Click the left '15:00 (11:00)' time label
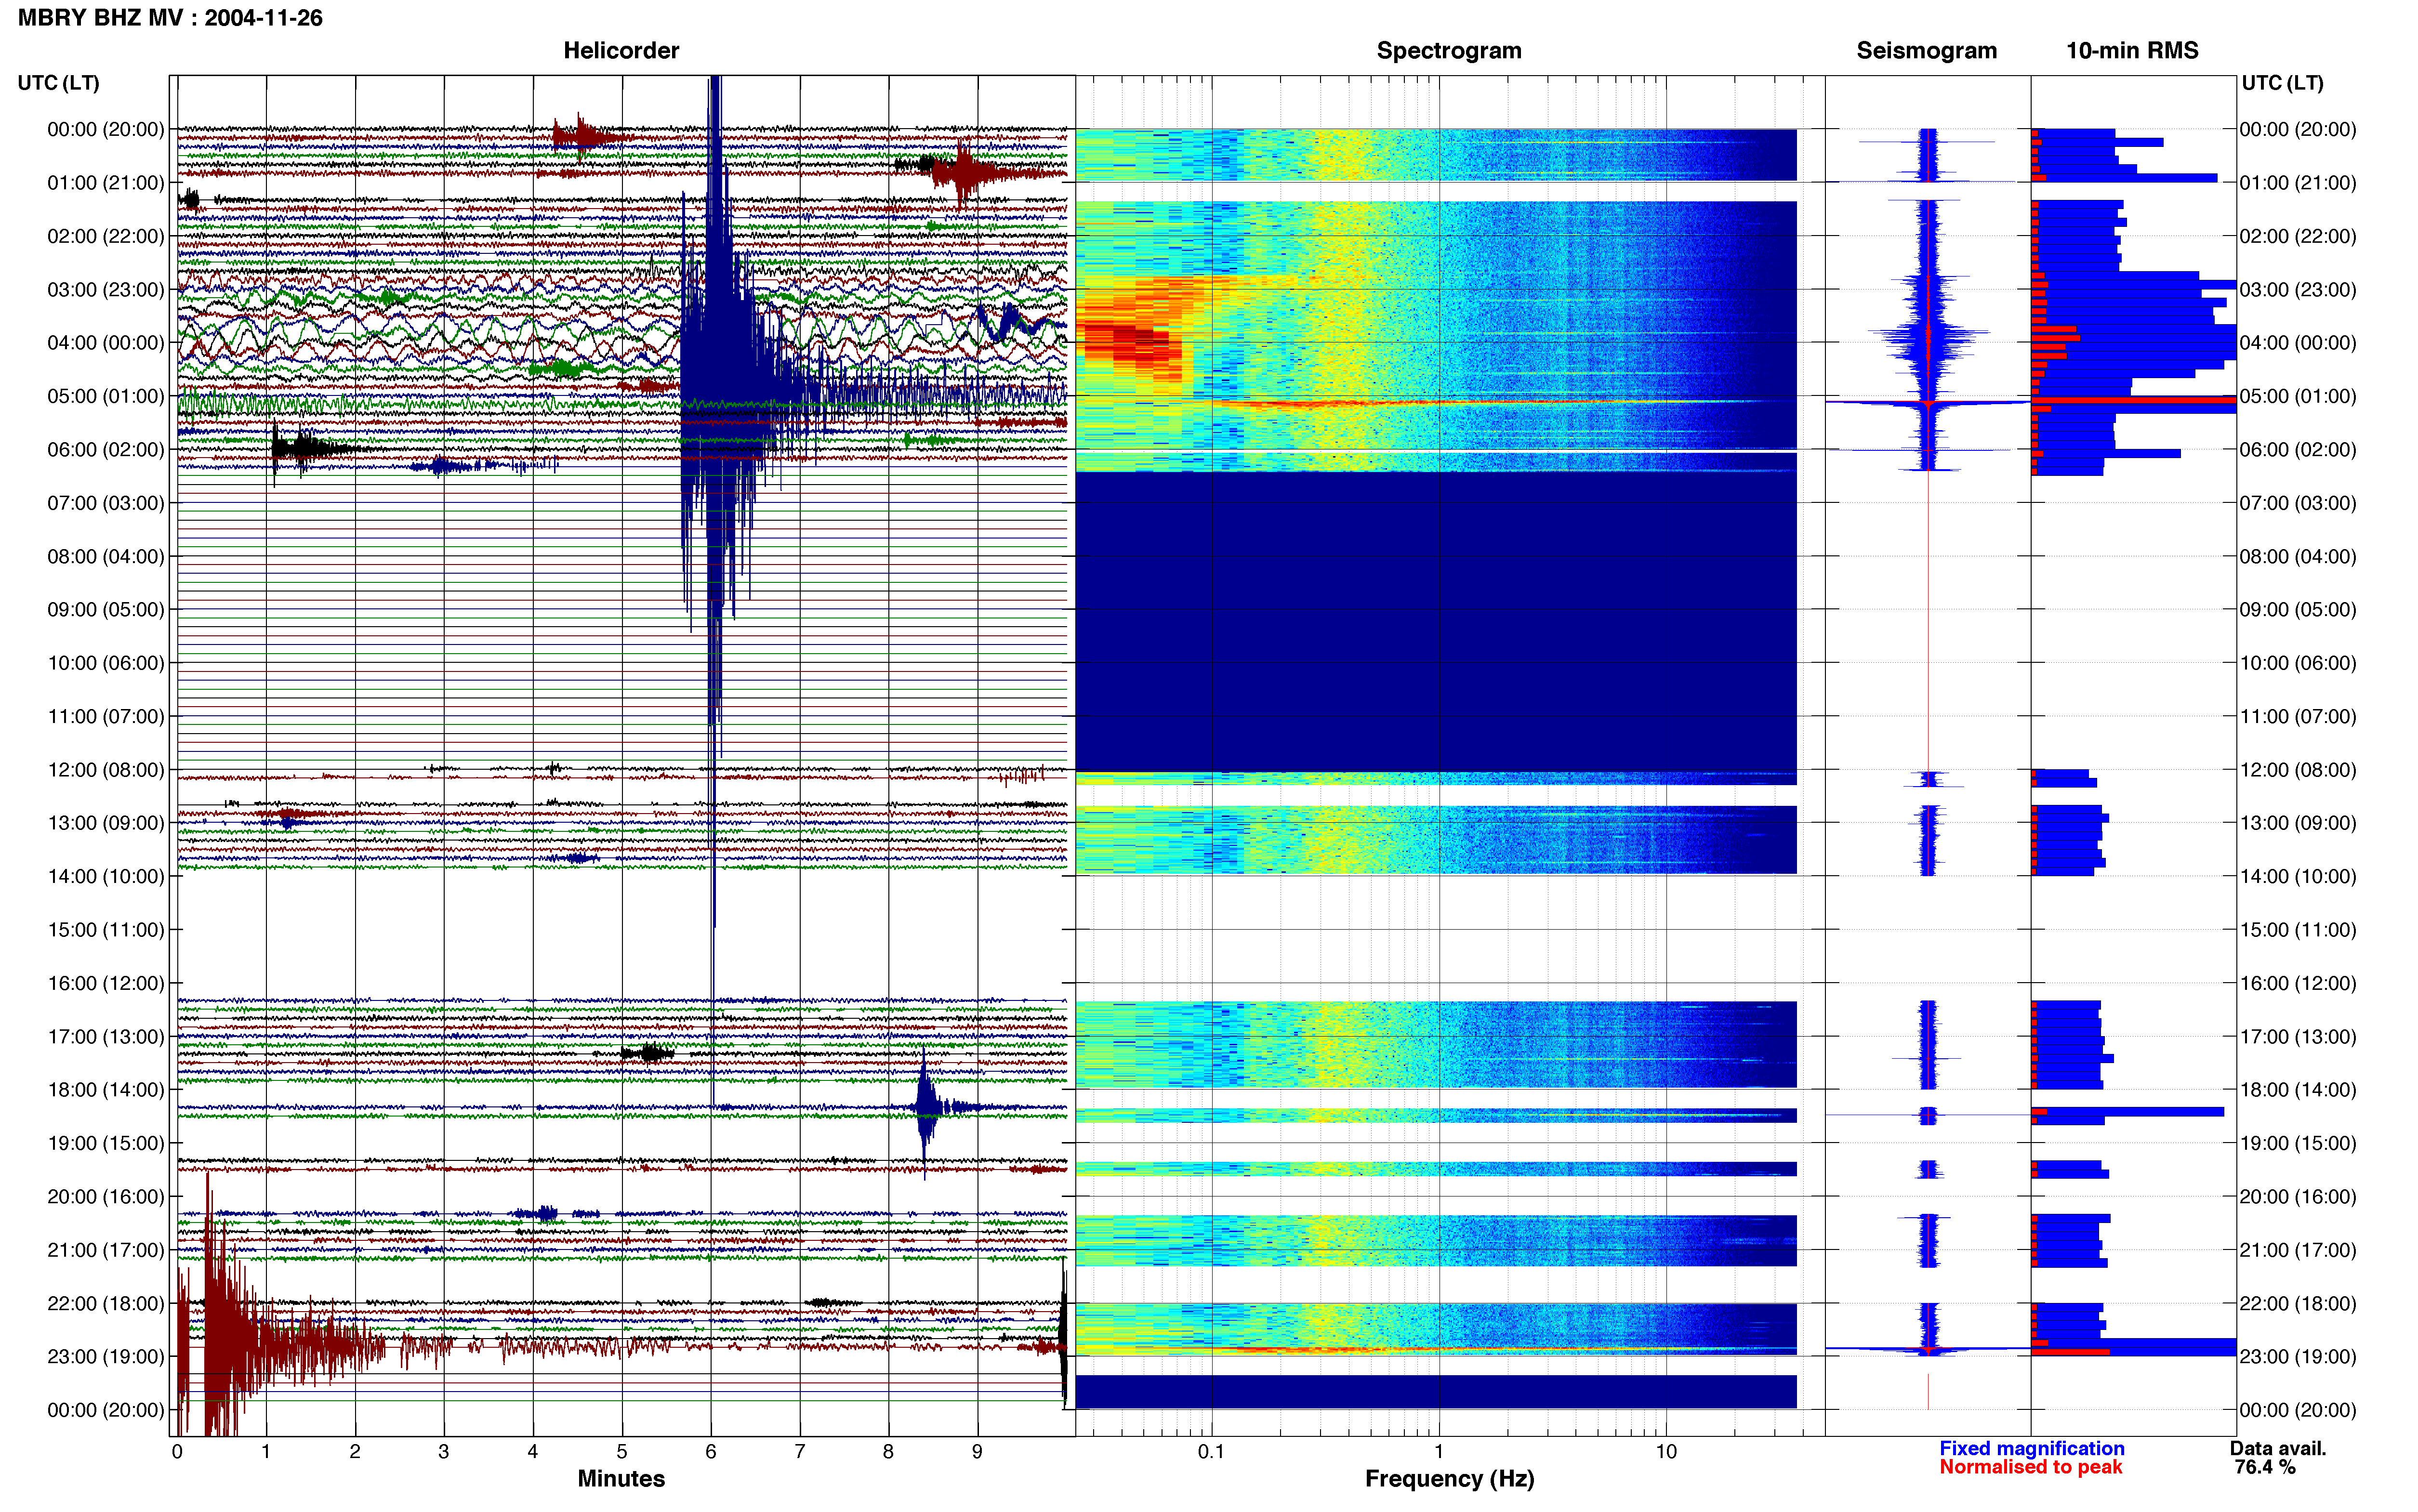Screen dimensions: 2418x1512 tap(106, 930)
